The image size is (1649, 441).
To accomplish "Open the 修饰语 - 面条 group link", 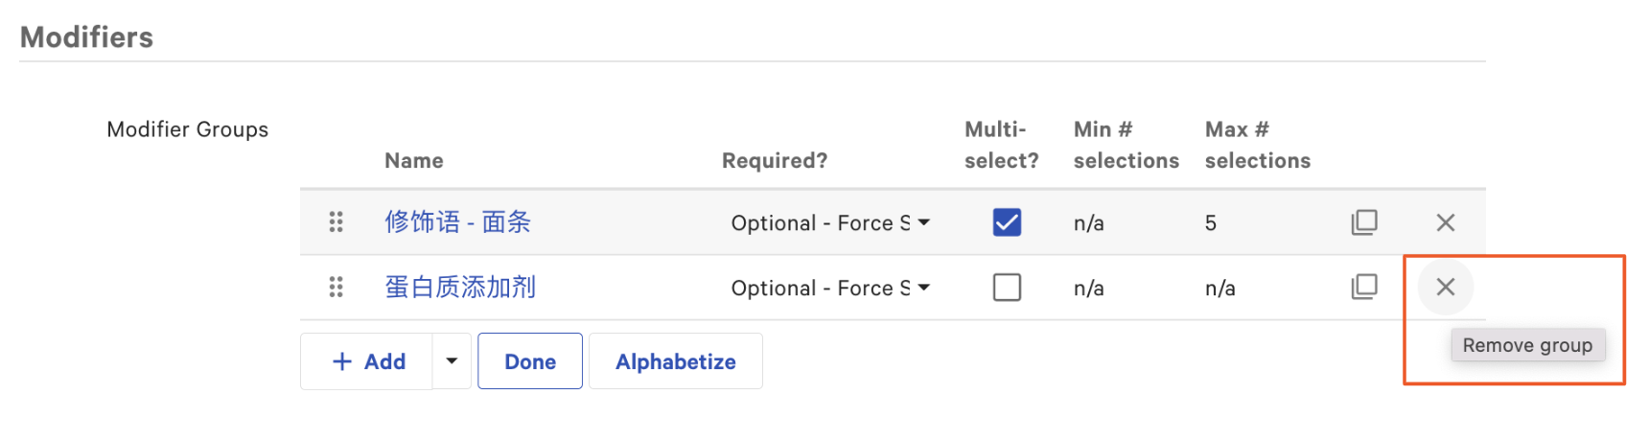I will 457,222.
